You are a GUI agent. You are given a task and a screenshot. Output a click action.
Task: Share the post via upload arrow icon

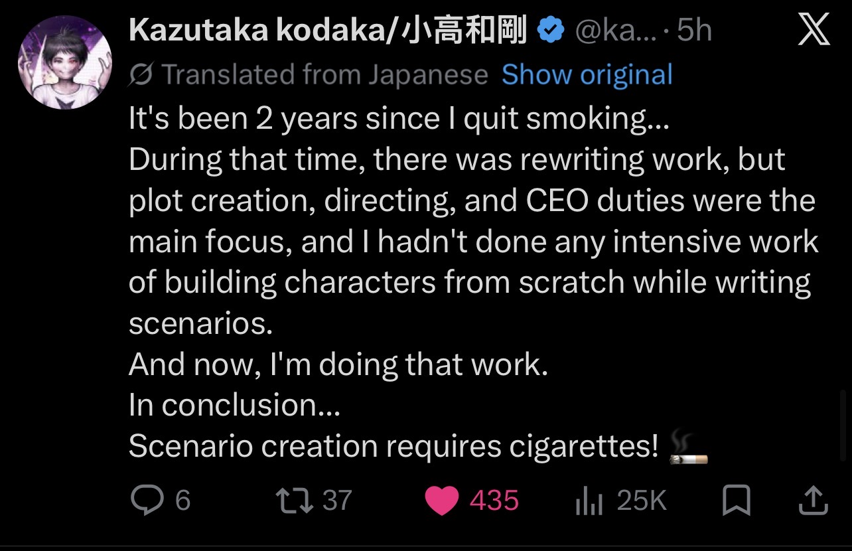(x=813, y=501)
